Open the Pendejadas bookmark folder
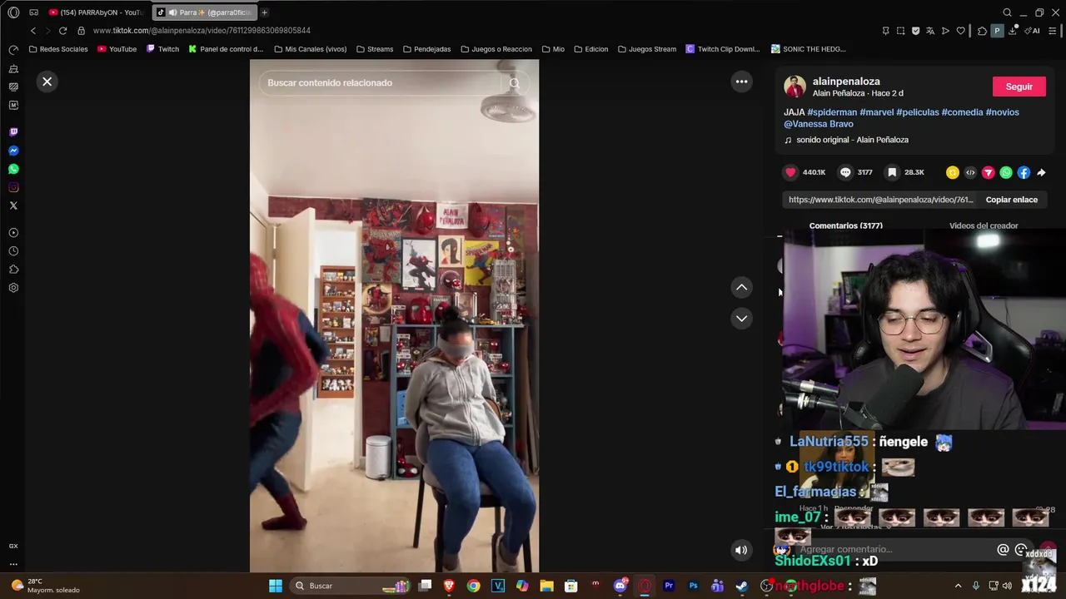Viewport: 1066px width, 599px height. click(x=426, y=49)
